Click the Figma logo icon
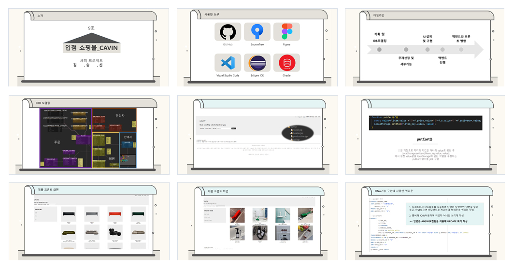 click(287, 31)
